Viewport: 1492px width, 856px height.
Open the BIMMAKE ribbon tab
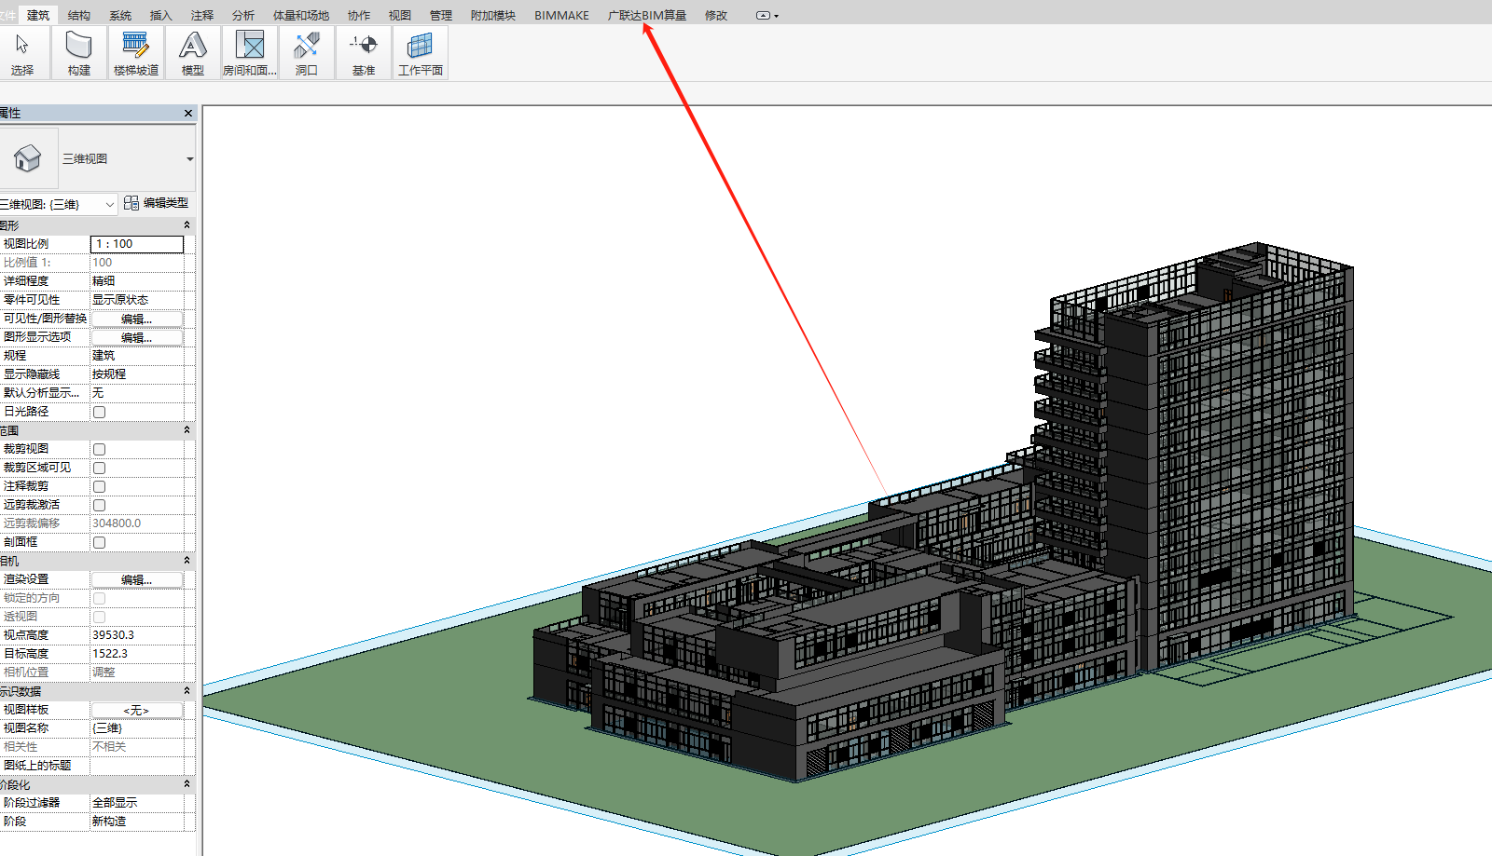[562, 16]
